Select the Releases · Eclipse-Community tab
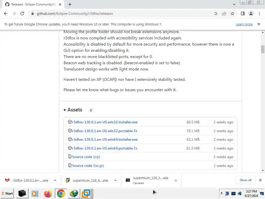The image size is (265, 199). click(x=33, y=5)
